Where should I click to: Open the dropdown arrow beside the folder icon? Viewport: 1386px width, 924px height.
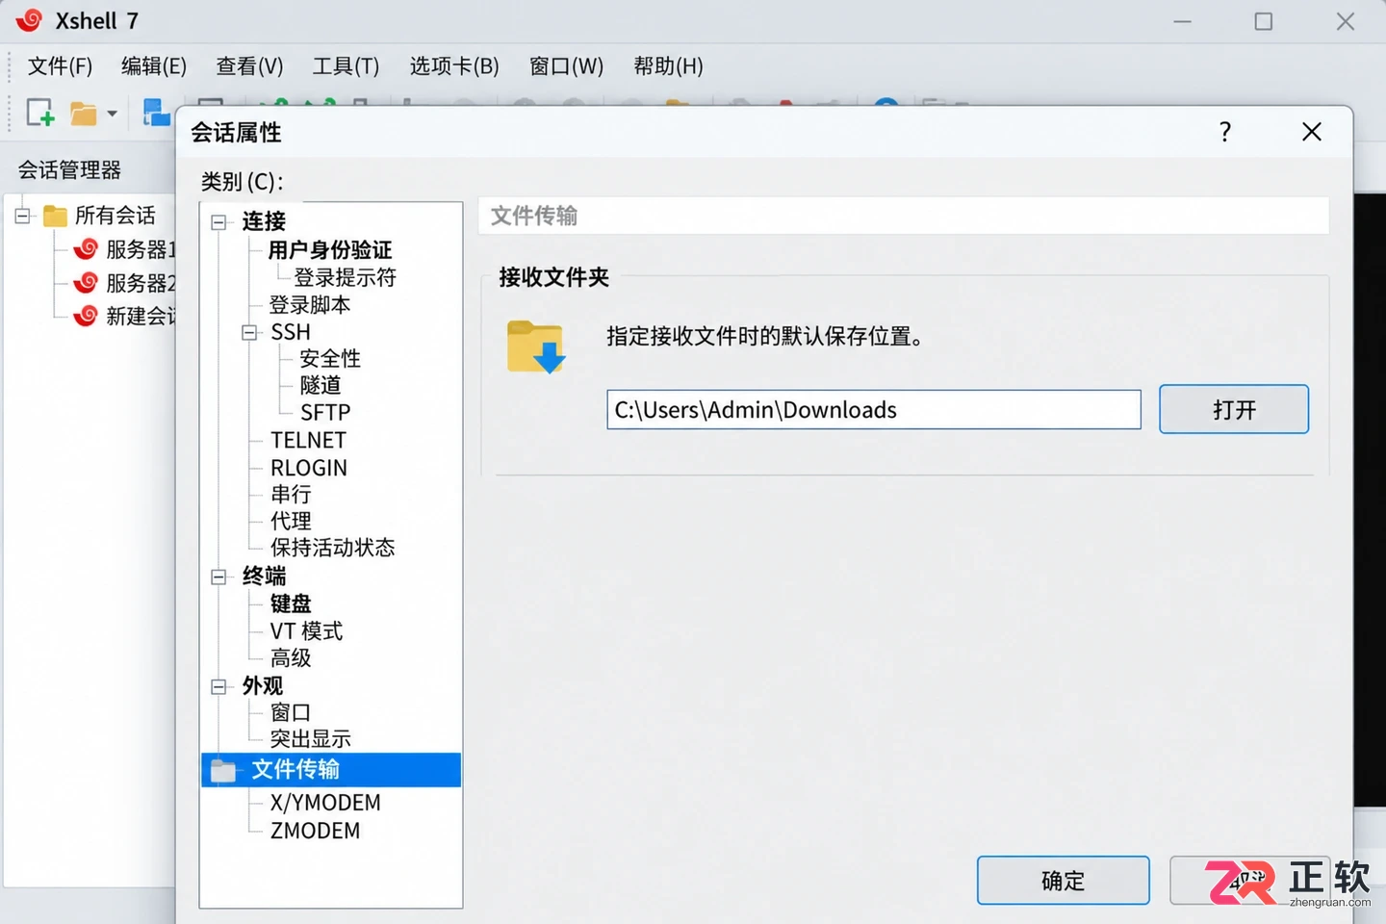pyautogui.click(x=112, y=114)
